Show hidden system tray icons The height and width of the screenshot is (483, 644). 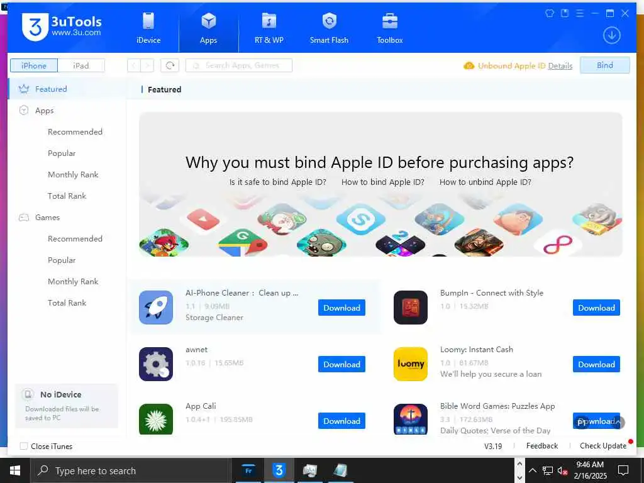tap(532, 470)
